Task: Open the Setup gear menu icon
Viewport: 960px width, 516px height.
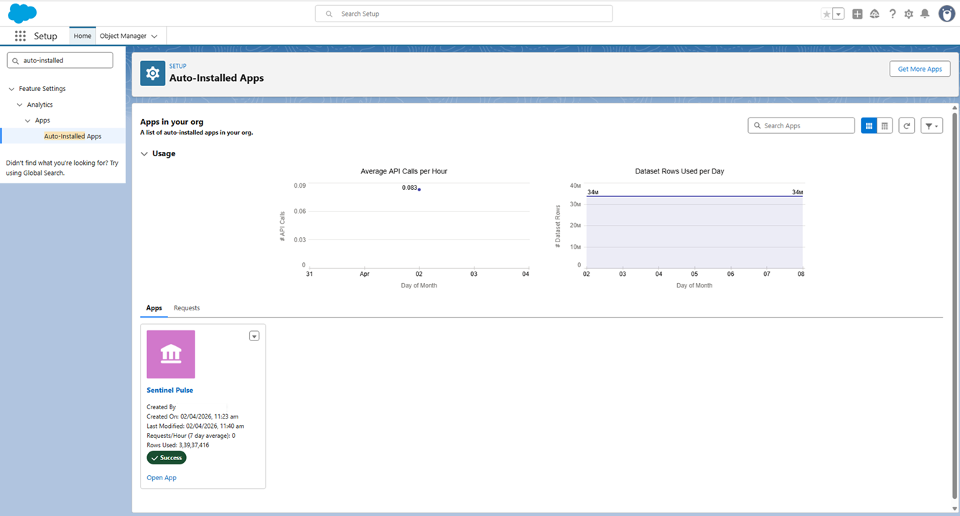Action: pyautogui.click(x=908, y=14)
